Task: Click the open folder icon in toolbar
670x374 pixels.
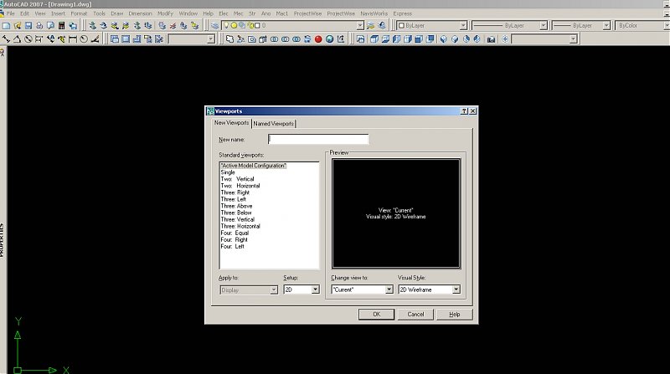Action: [x=17, y=26]
